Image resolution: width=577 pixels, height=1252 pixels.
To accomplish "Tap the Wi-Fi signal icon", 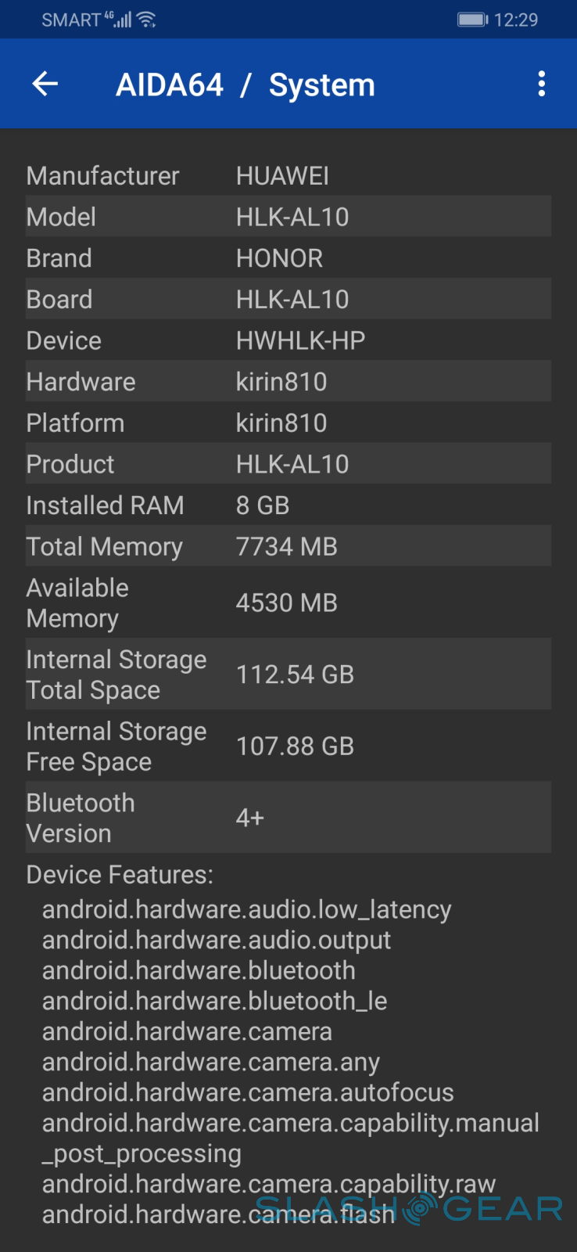I will tap(146, 20).
